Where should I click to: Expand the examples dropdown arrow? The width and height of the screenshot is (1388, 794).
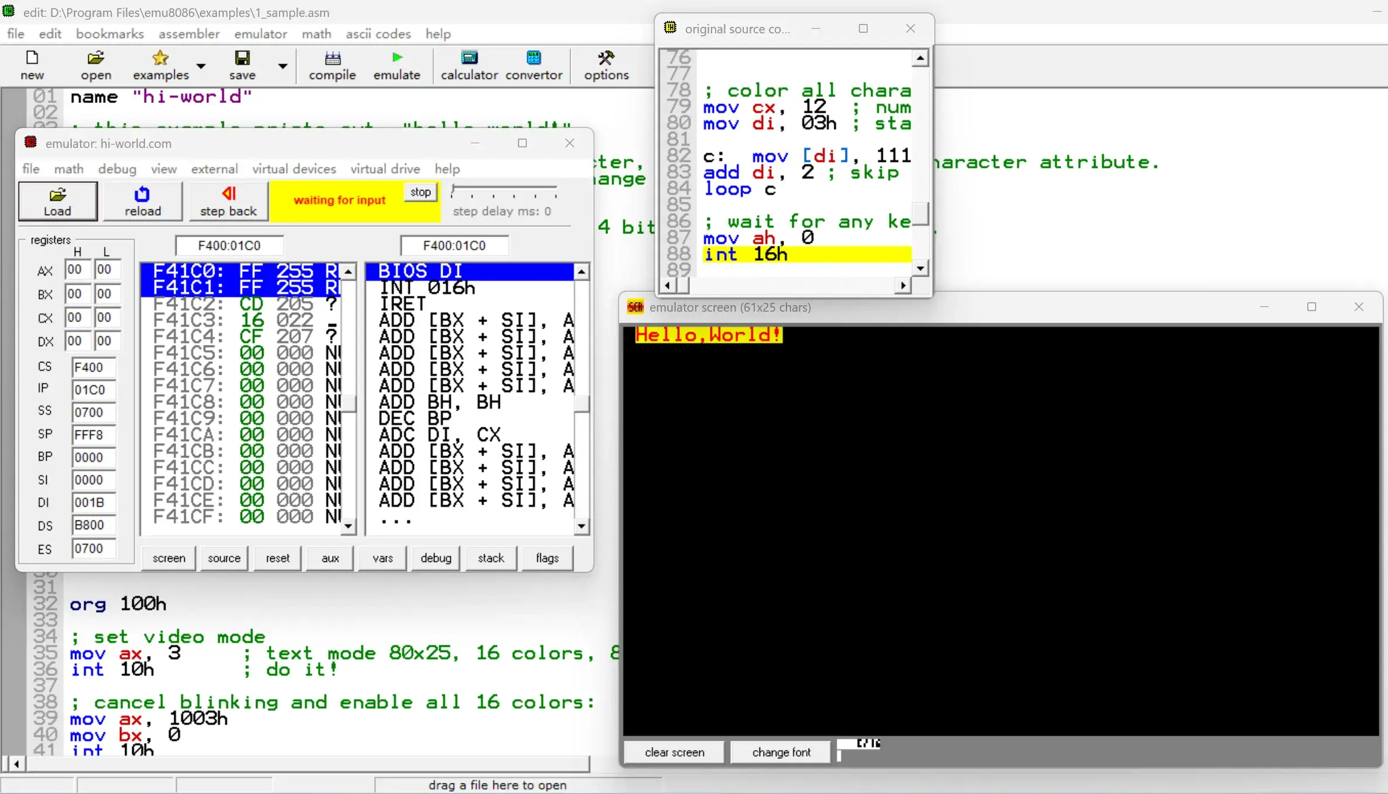click(201, 65)
